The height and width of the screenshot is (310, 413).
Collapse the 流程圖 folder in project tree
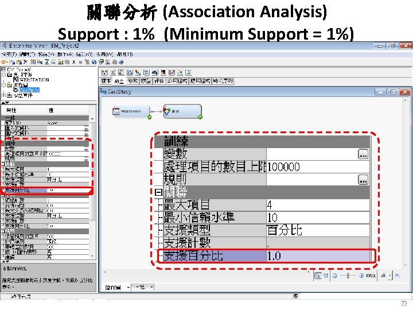click(3, 85)
